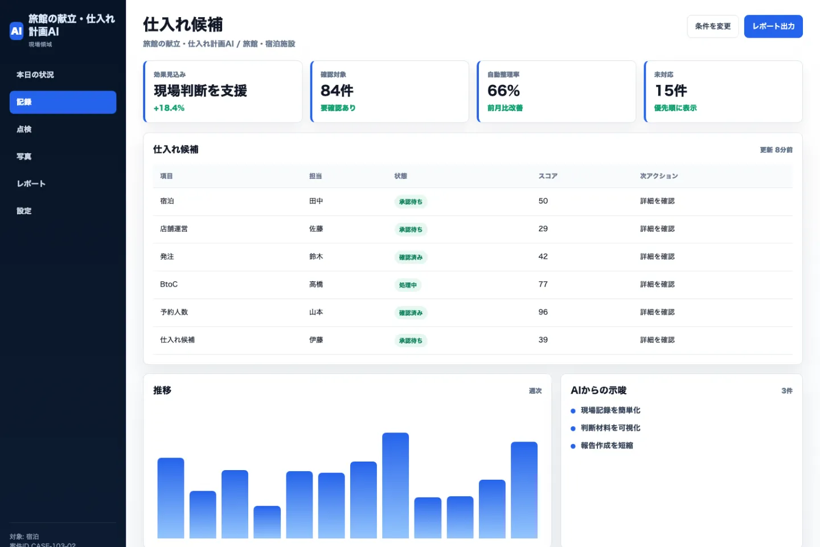Image resolution: width=820 pixels, height=547 pixels.
Task: Select the BtoC item cell
Action: [x=169, y=284]
